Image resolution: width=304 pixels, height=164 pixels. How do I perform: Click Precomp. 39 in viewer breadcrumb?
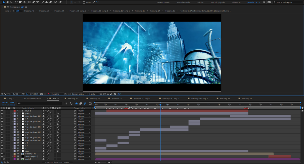(x=44, y=11)
